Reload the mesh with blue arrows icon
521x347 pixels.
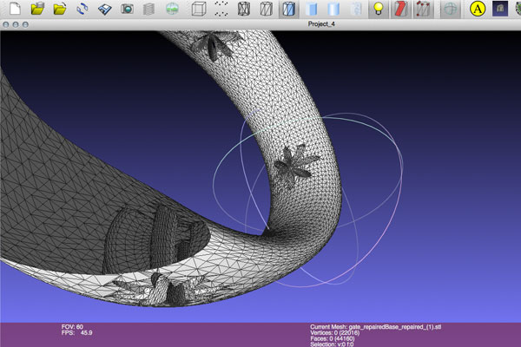coord(82,9)
